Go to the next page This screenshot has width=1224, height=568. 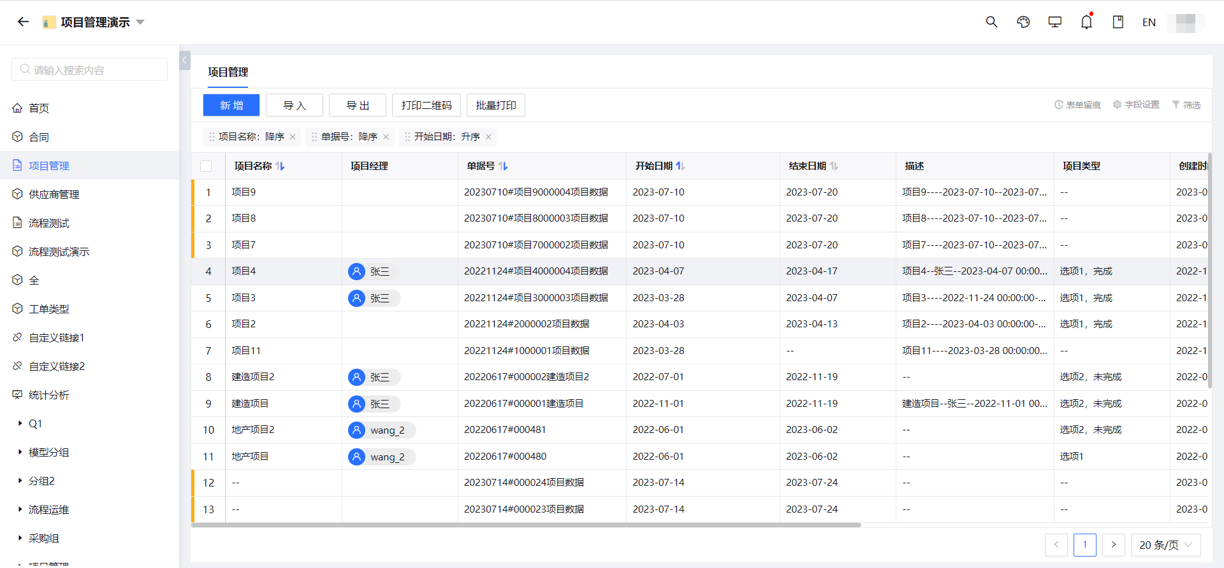tap(1114, 545)
